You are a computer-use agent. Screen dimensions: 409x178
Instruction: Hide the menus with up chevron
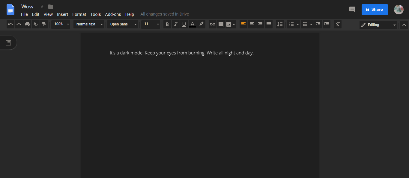[404, 25]
